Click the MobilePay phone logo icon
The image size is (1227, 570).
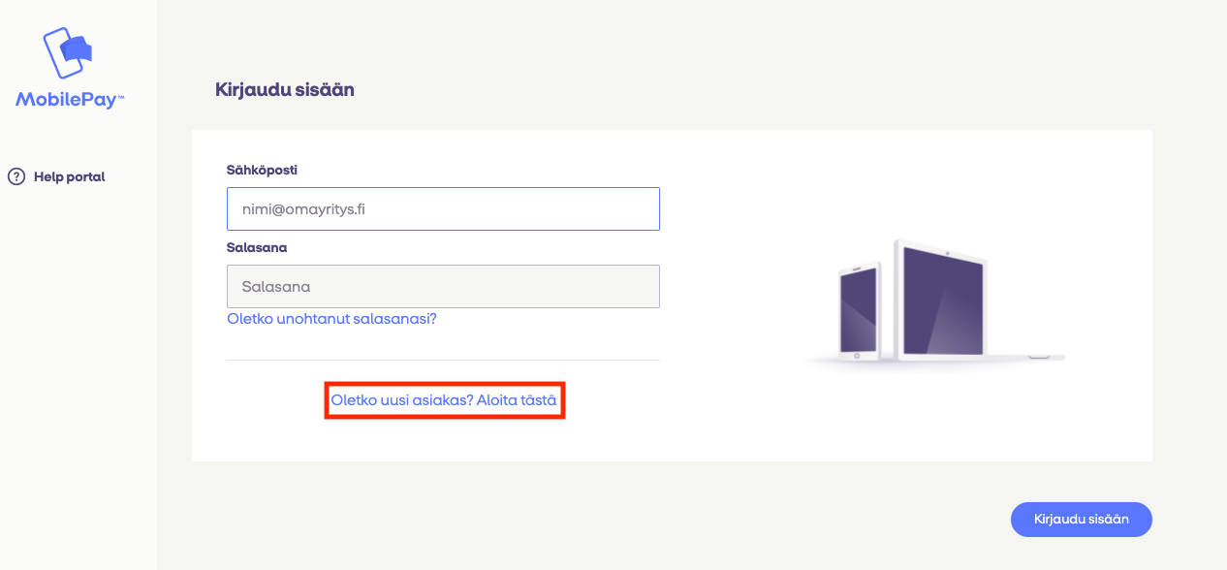(x=66, y=52)
